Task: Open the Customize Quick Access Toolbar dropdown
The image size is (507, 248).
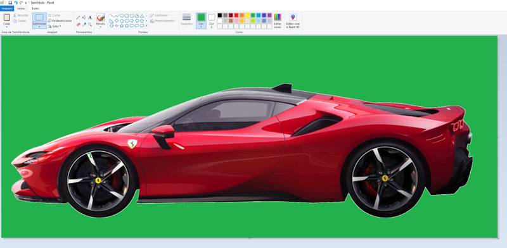Action: tap(26, 3)
